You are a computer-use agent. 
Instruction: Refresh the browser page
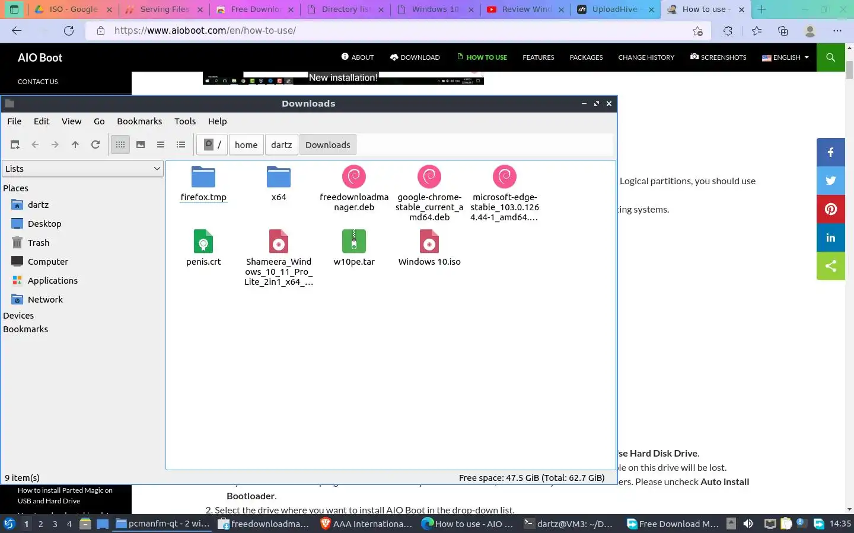(69, 31)
